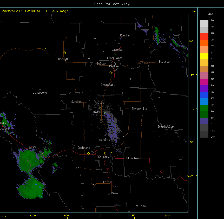
Task: Click the Sylvan label
Action: coord(101,64)
